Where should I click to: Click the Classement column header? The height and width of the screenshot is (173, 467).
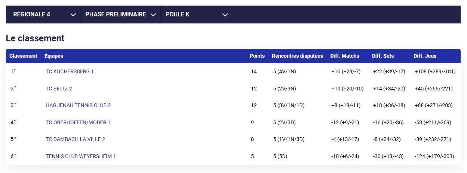point(23,56)
